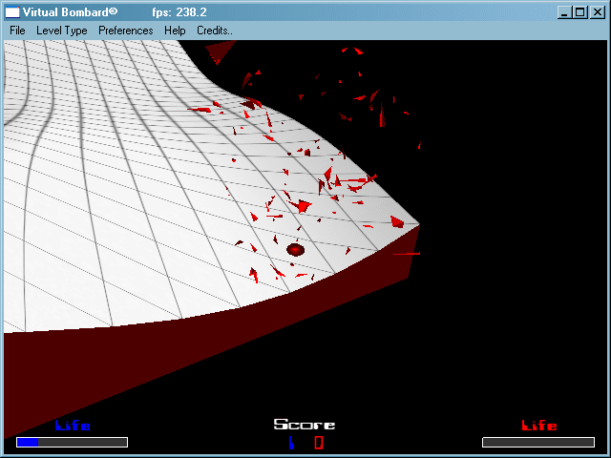Open the Help menu
The image size is (611, 458).
coord(175,31)
